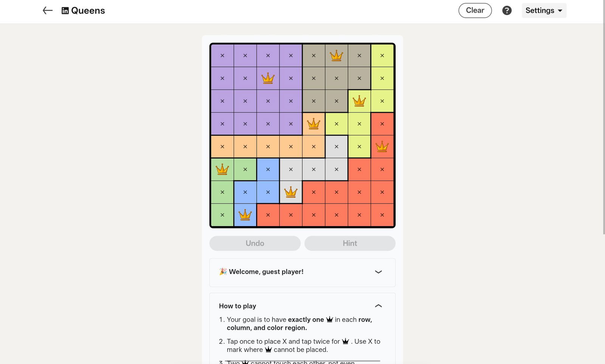
Task: Remove the crown from the green region
Action: tap(222, 170)
